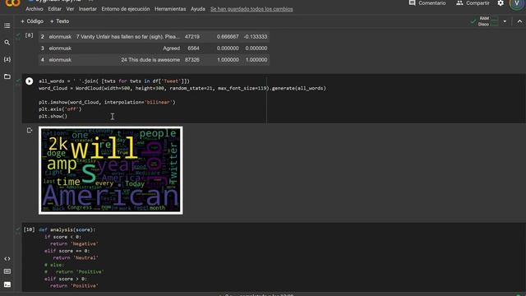Open the Ayuda menu
Screen dimensions: 526x296
pyautogui.click(x=198, y=9)
